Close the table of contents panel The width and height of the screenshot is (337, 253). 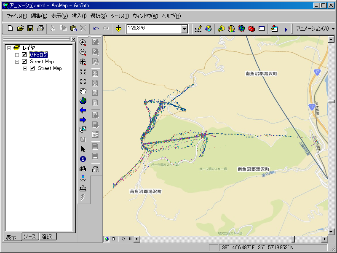pyautogui.click(x=73, y=39)
